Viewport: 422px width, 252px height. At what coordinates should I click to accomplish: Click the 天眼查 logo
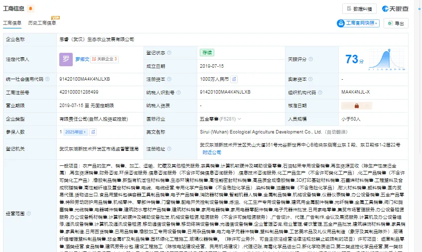click(395, 9)
